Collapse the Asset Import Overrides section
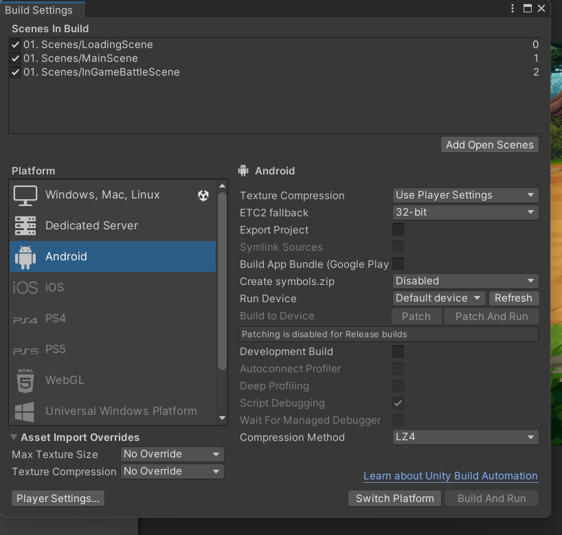 [x=14, y=437]
